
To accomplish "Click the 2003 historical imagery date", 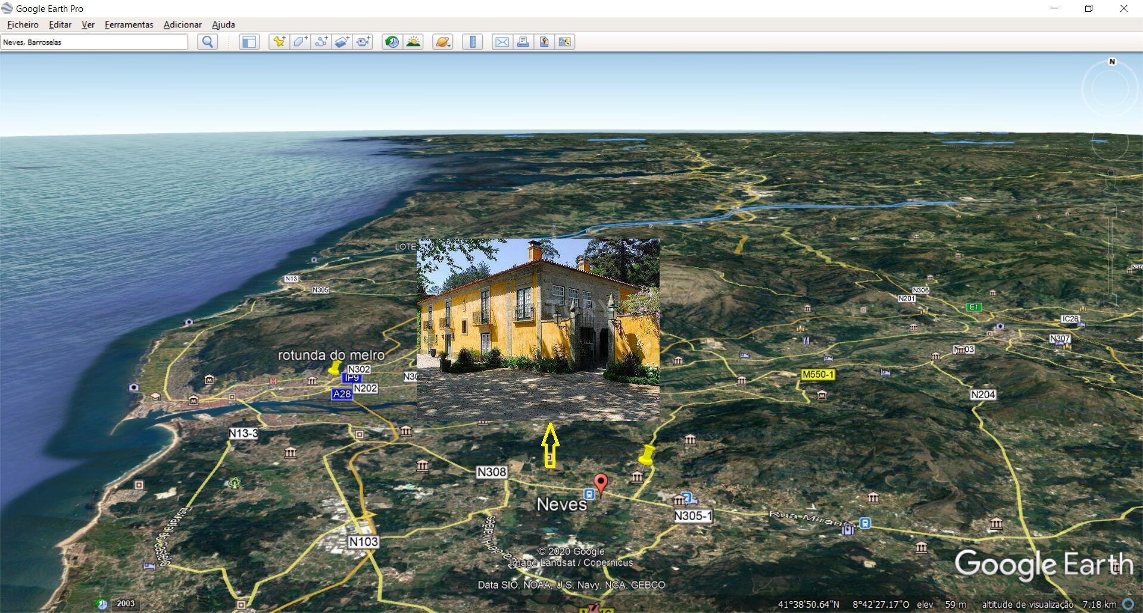I will point(126,603).
